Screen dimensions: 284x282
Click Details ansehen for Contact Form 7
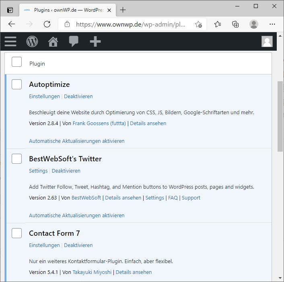[134, 272]
